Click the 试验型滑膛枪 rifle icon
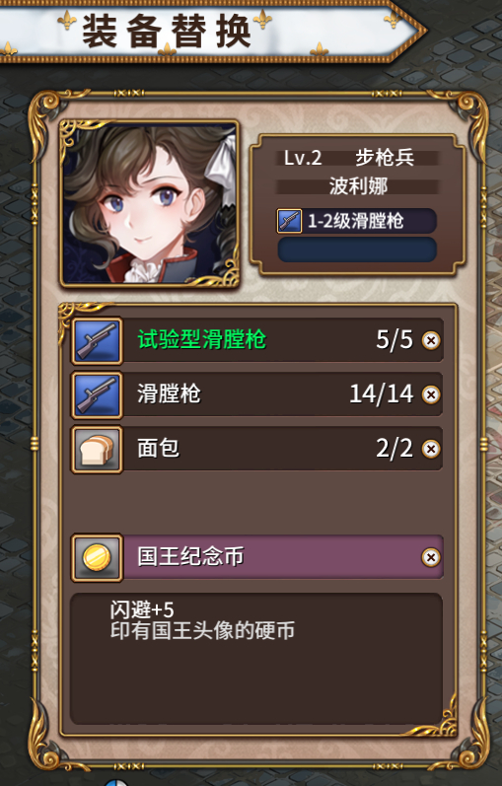 coord(97,340)
